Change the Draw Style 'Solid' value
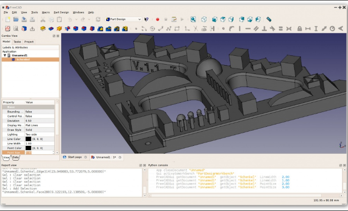The image size is (348, 211). click(x=40, y=130)
